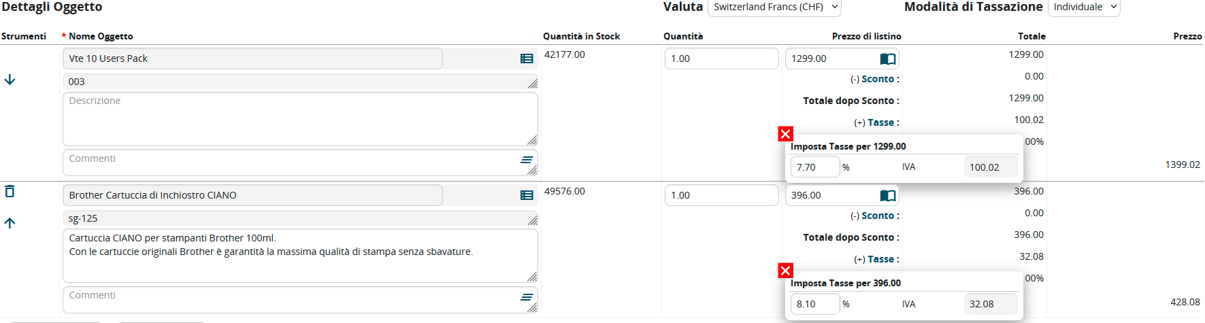
Task: Move Brother Cartuccia row up
Action: pos(10,223)
